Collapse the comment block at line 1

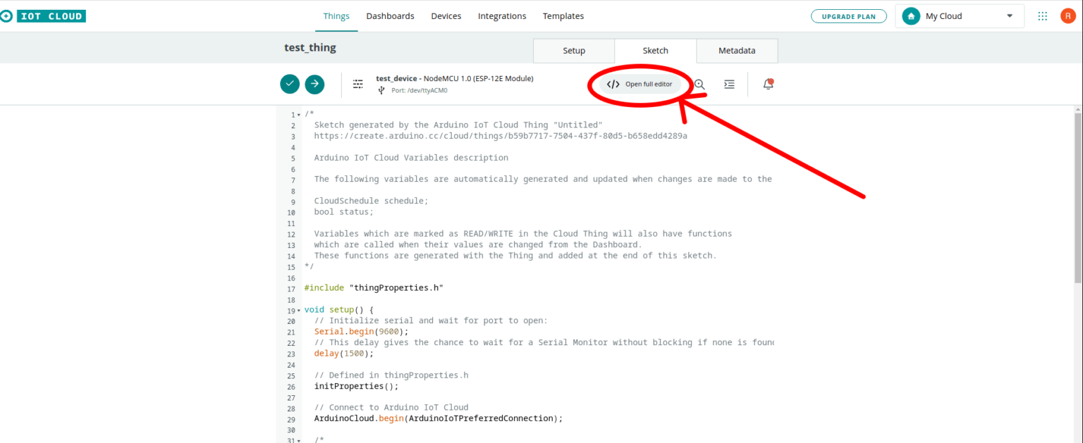tap(299, 114)
